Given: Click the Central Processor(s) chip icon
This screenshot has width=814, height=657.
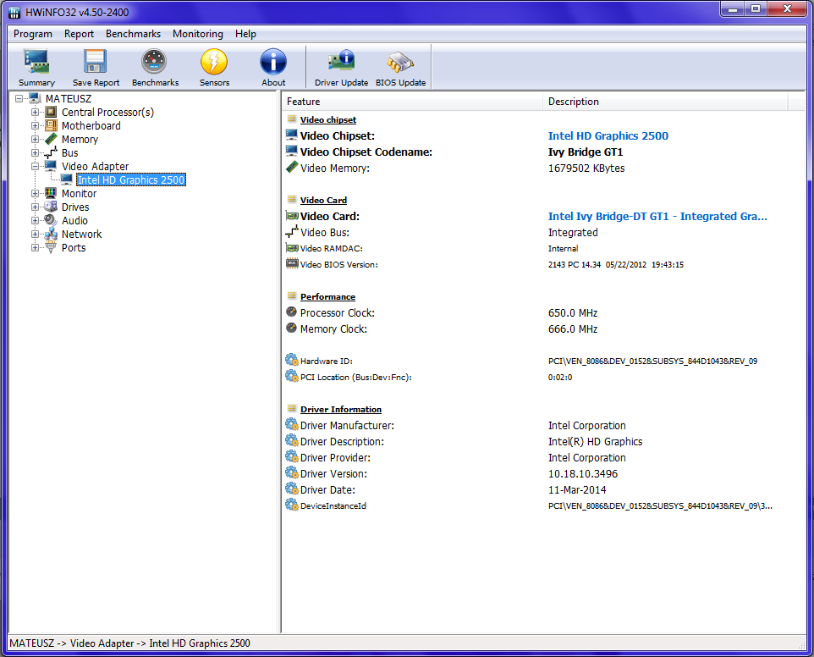Looking at the screenshot, I should click(x=51, y=112).
